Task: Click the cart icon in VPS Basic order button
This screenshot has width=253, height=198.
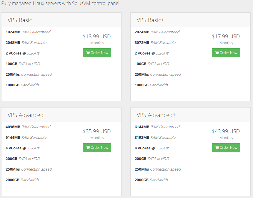Action: pyautogui.click(x=88, y=53)
